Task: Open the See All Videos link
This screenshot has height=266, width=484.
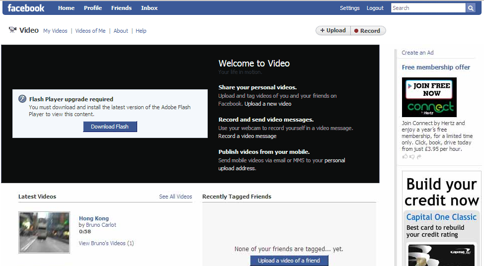Action: [175, 197]
